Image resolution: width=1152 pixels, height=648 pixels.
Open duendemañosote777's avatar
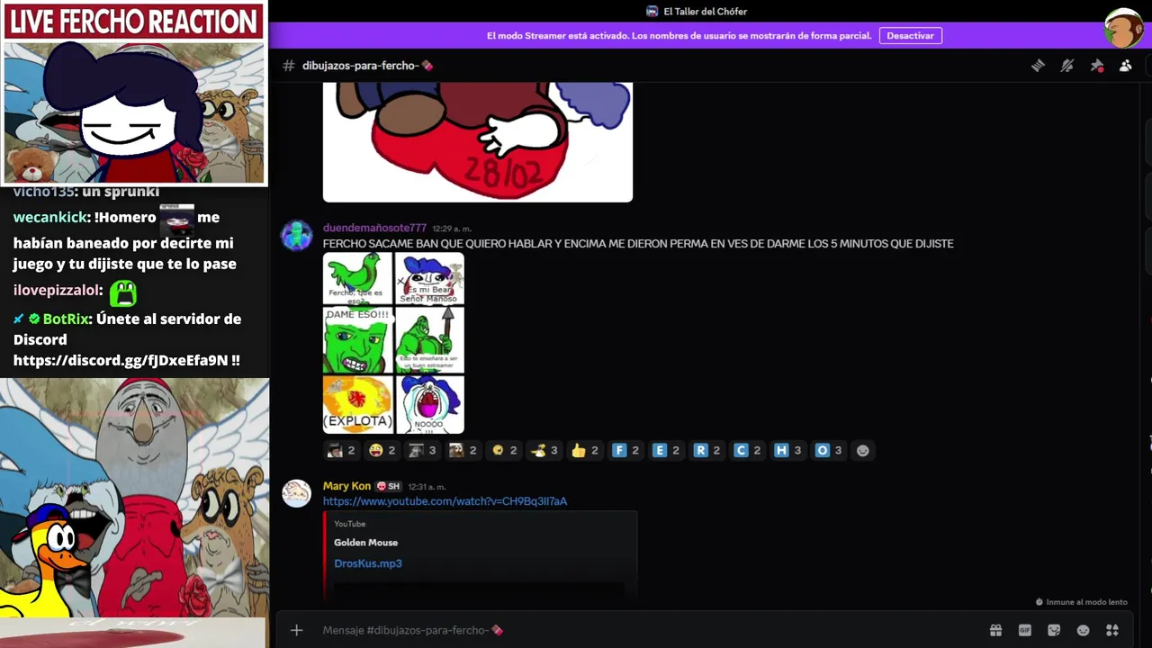296,236
